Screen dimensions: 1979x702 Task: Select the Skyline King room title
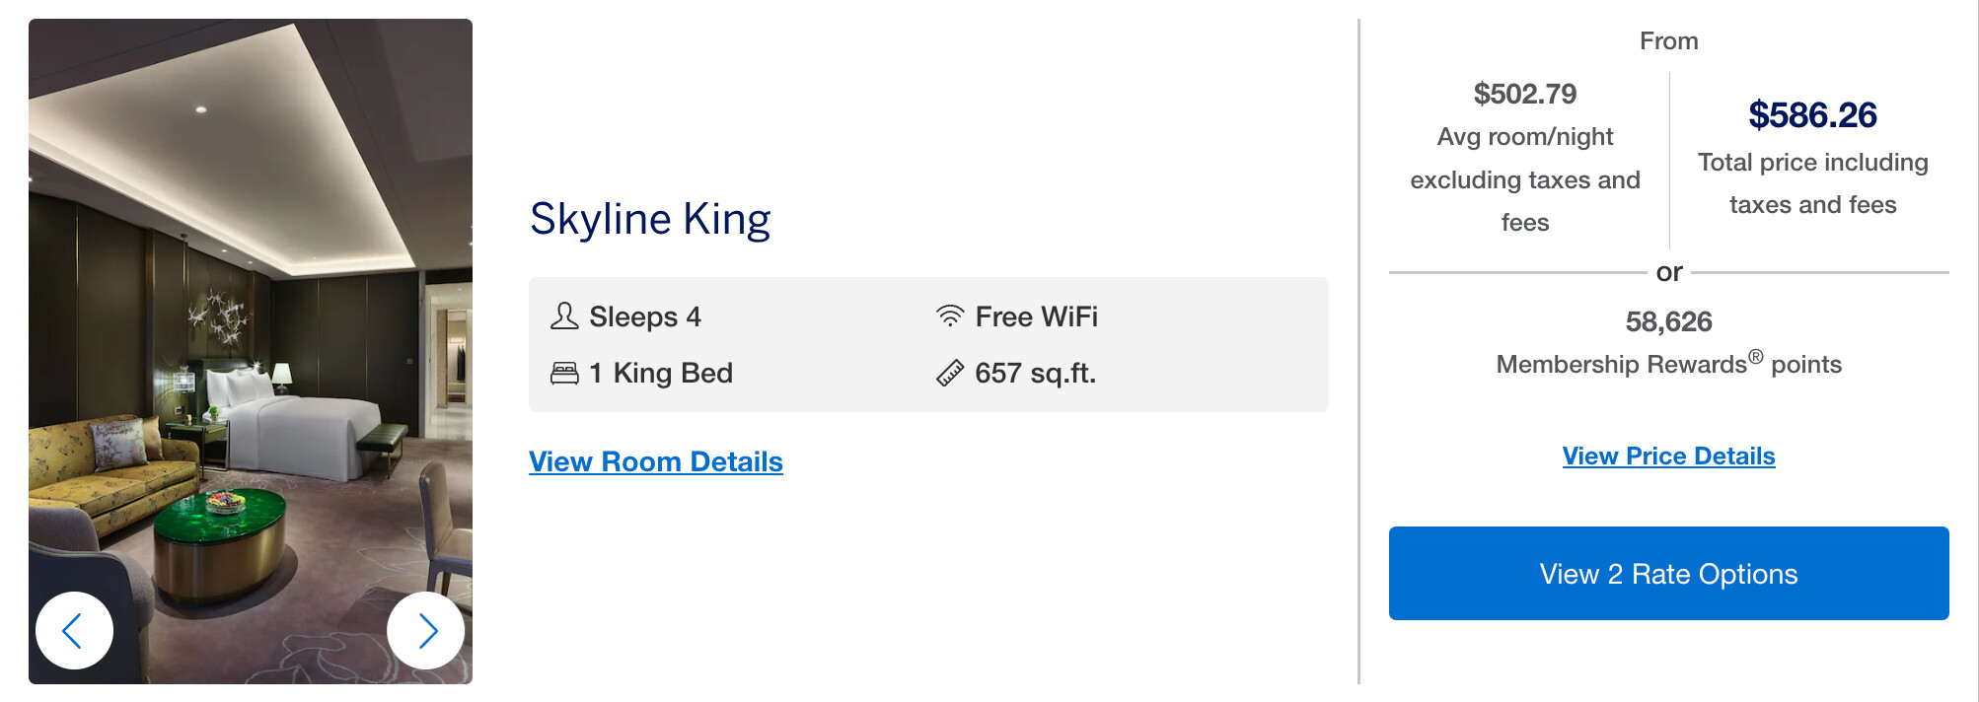point(650,219)
